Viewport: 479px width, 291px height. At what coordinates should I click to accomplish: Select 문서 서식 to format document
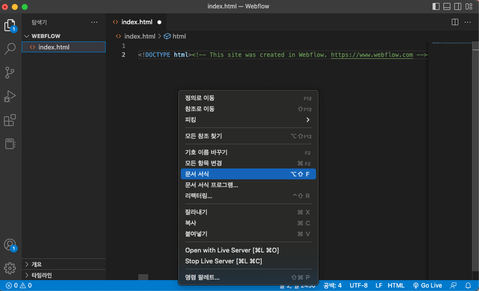[248, 174]
